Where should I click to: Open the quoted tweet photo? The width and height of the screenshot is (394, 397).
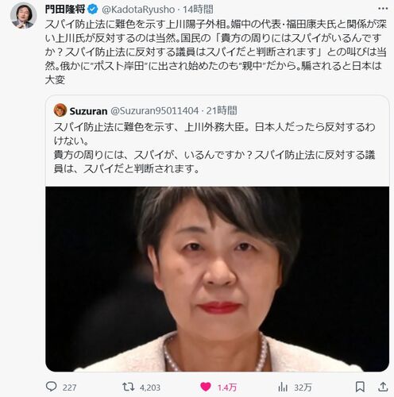click(217, 279)
